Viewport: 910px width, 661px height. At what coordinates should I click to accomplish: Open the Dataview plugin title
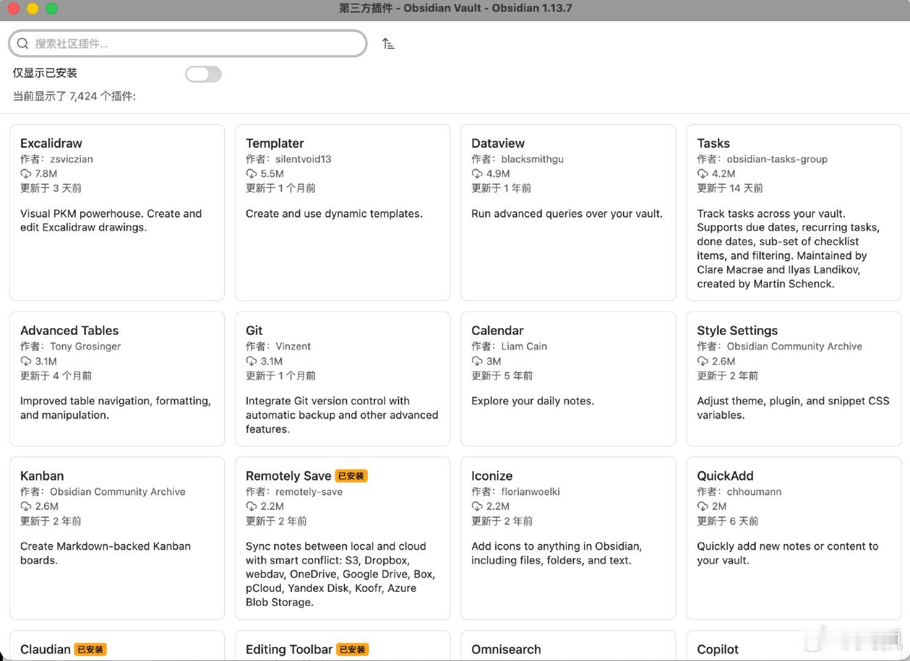(498, 143)
